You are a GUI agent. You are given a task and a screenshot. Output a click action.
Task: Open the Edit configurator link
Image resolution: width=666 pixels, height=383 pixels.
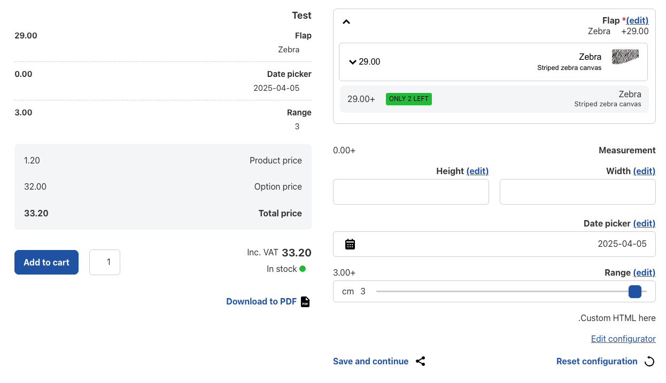623,339
